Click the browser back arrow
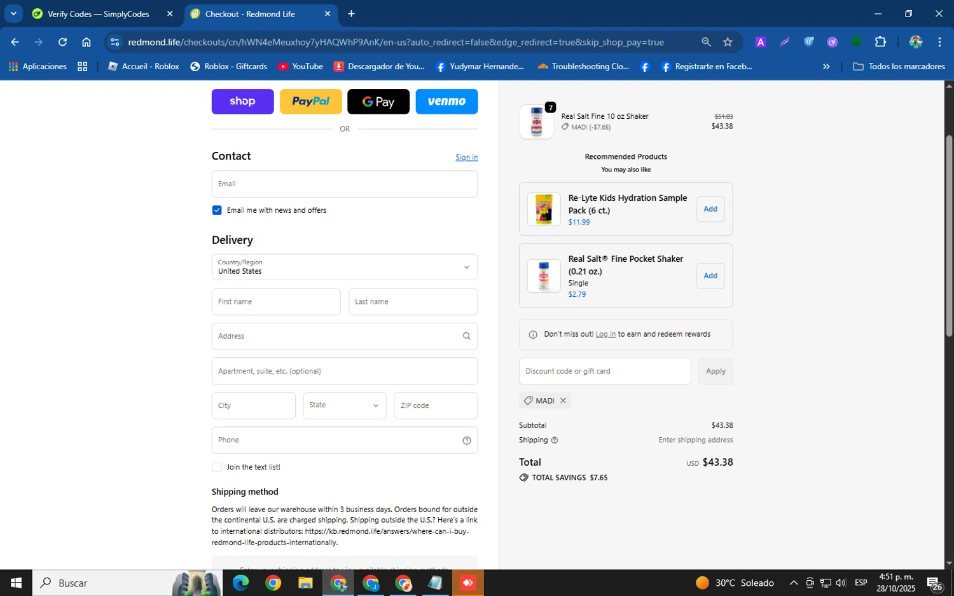 [15, 42]
